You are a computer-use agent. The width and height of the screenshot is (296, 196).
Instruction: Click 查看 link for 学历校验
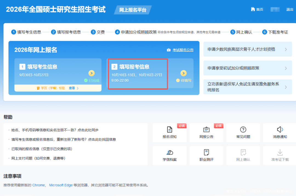[72, 88]
